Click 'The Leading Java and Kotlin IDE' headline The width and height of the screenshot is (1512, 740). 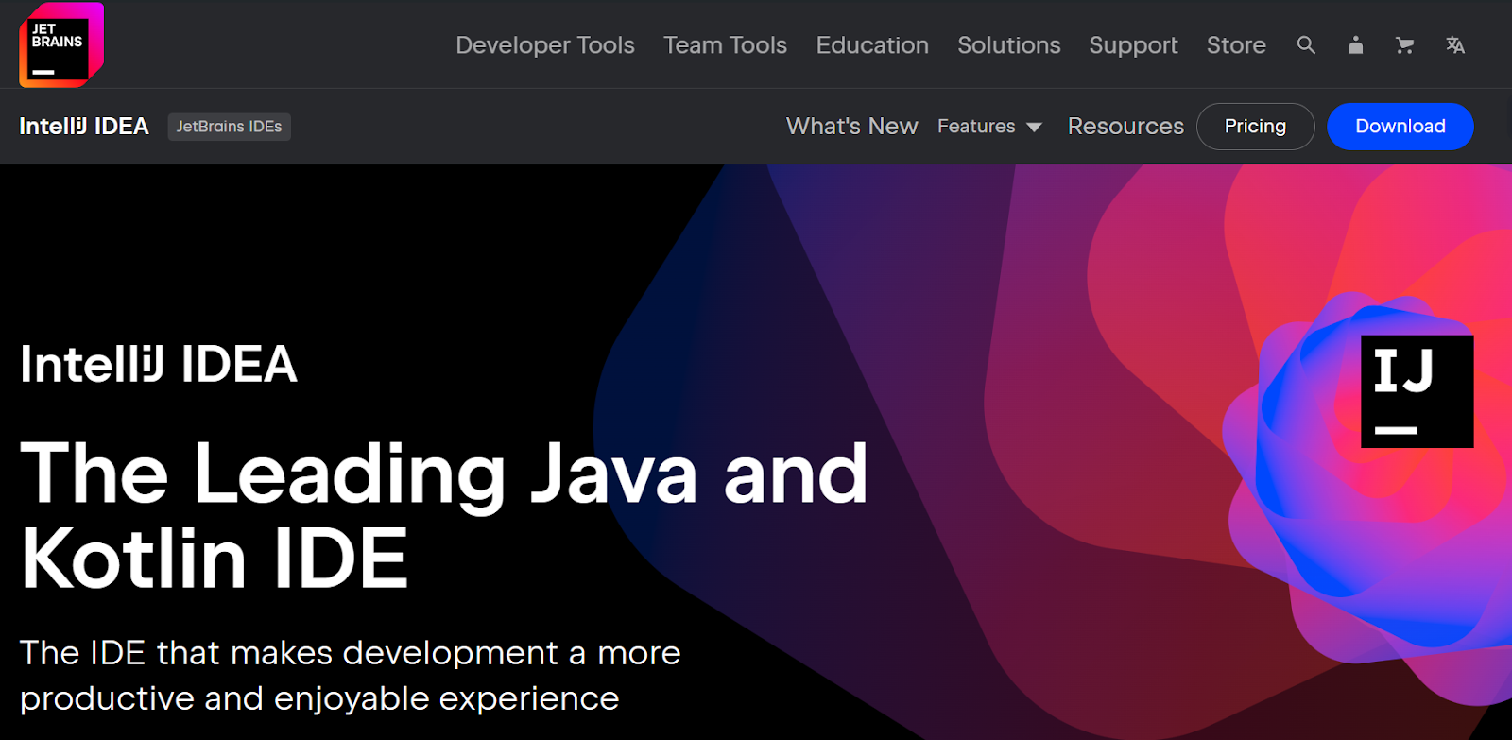444,516
